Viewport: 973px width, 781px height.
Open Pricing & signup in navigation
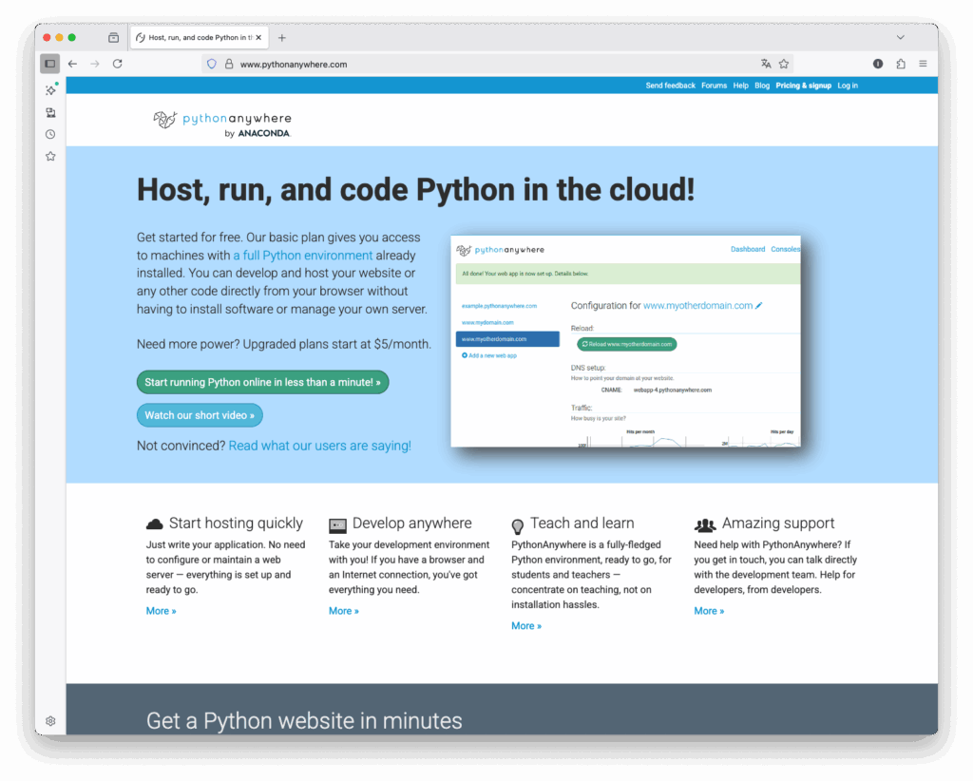pos(803,86)
